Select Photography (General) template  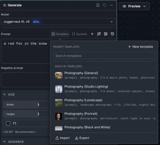point(105,75)
